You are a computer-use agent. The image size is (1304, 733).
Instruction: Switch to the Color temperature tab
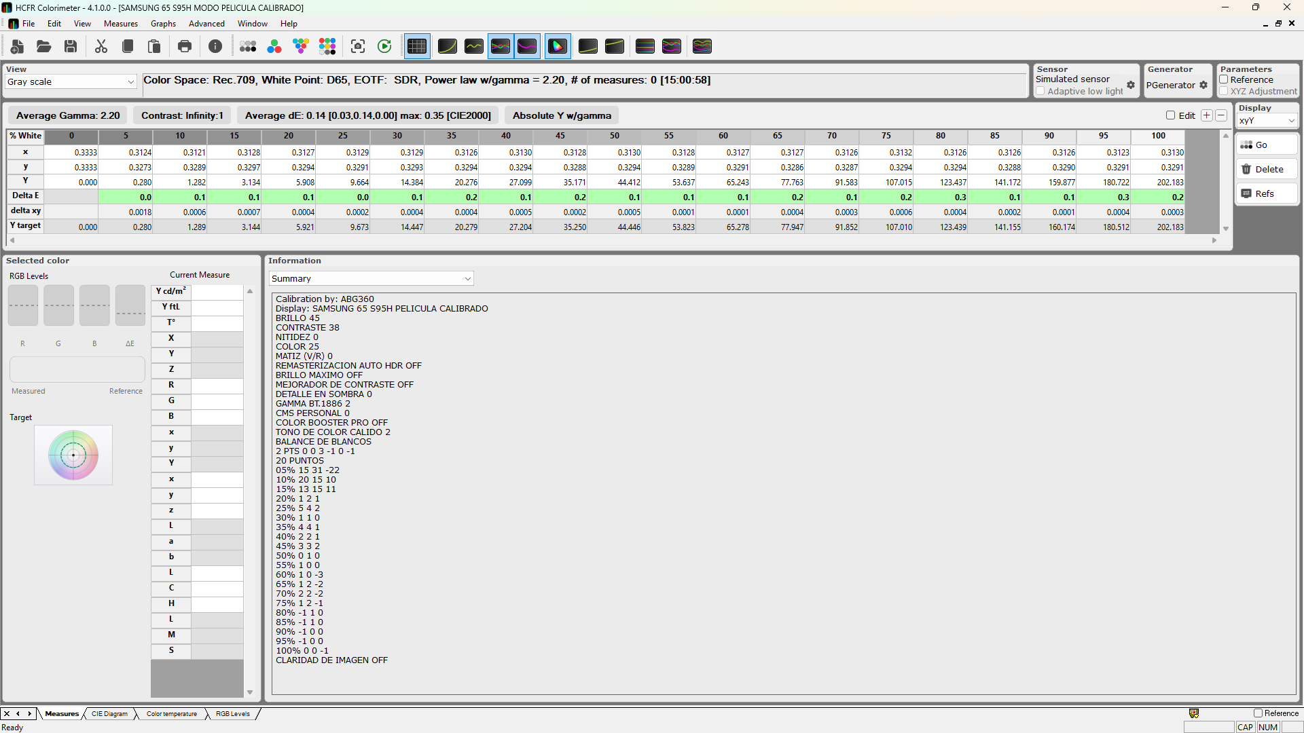[x=172, y=713]
